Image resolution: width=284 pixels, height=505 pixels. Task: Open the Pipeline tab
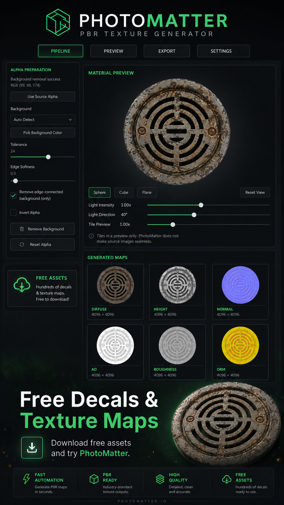click(60, 51)
